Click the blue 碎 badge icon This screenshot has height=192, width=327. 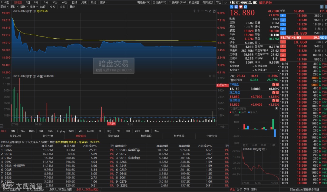pyautogui.click(x=236, y=7)
